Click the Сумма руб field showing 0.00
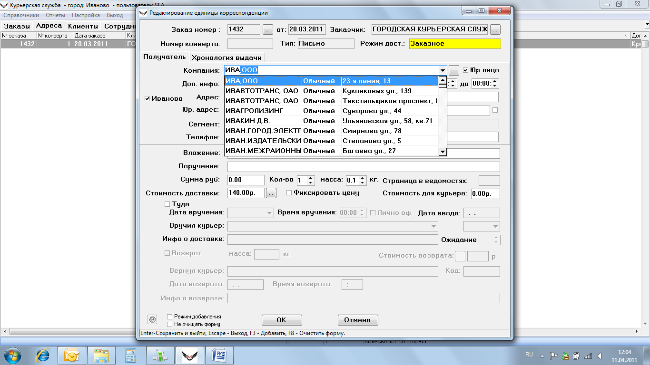 point(246,180)
